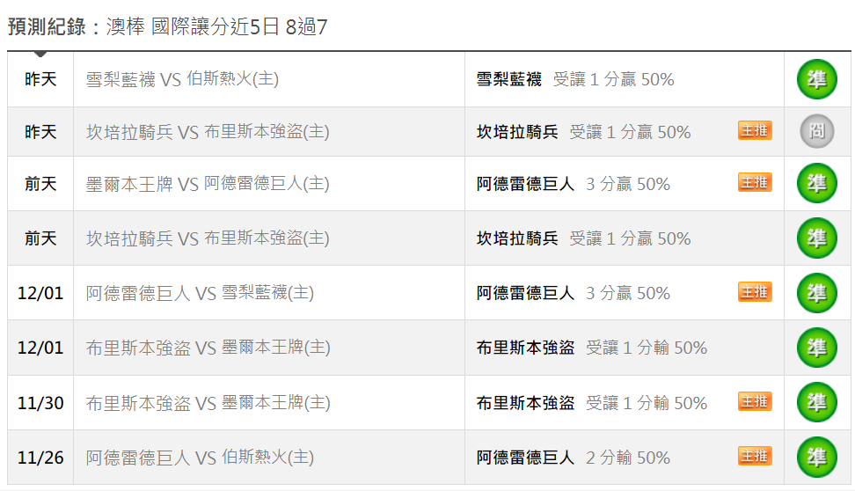The image size is (855, 491).
Task: Click green 準 icon on 前天 坎培拉騎兵 row
Action: pos(817,238)
